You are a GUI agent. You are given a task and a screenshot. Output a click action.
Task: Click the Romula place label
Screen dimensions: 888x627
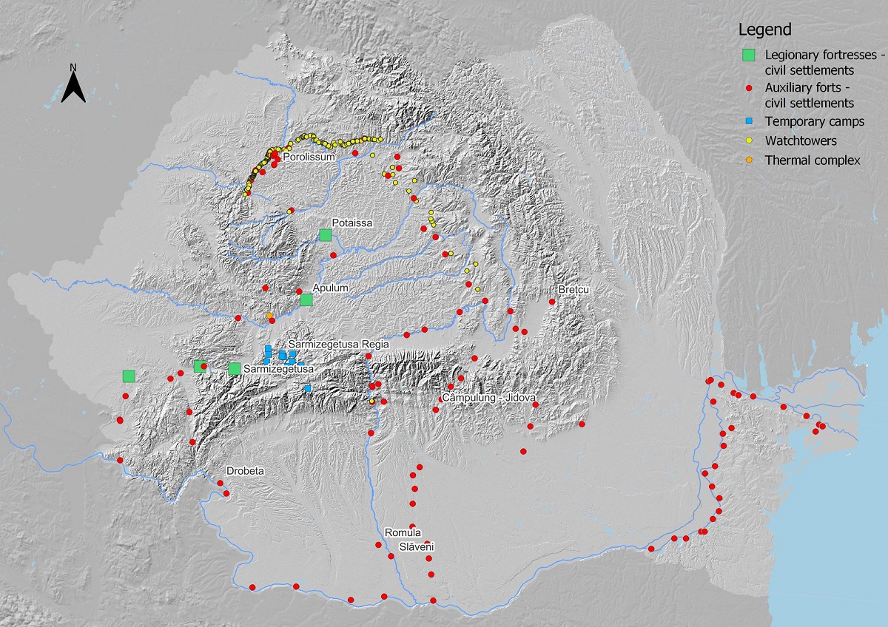pyautogui.click(x=403, y=533)
